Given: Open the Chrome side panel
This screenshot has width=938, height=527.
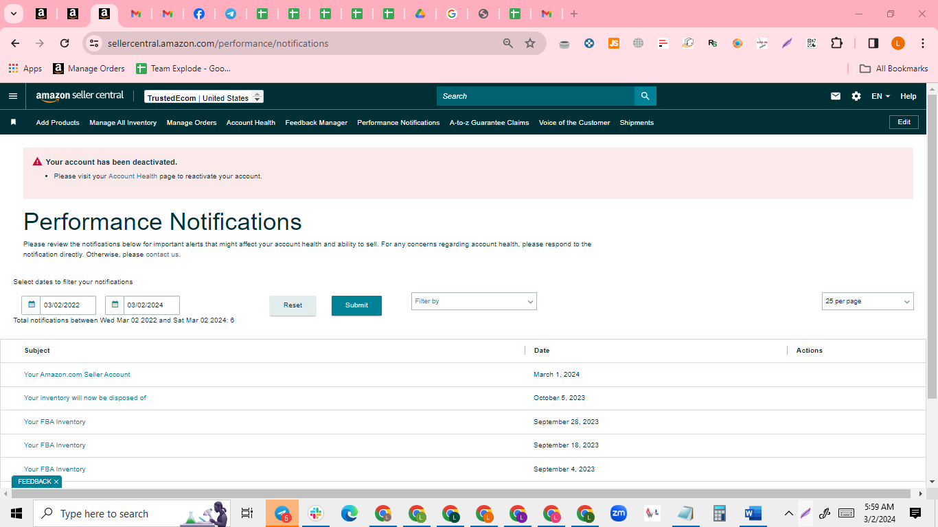Looking at the screenshot, I should tap(873, 43).
